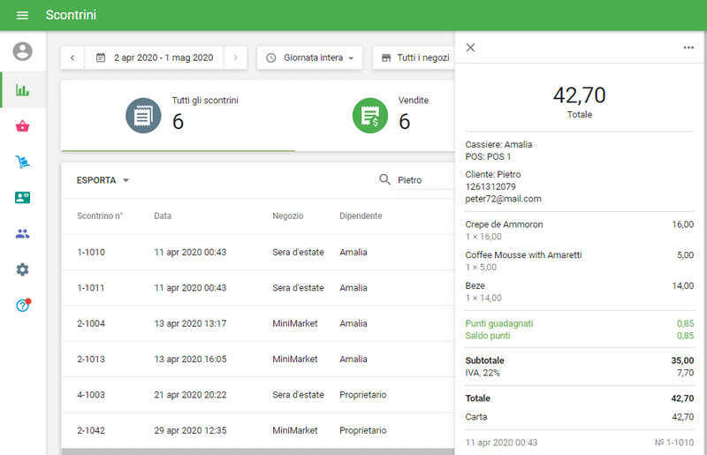Open the hamburger navigation menu

coord(22,15)
